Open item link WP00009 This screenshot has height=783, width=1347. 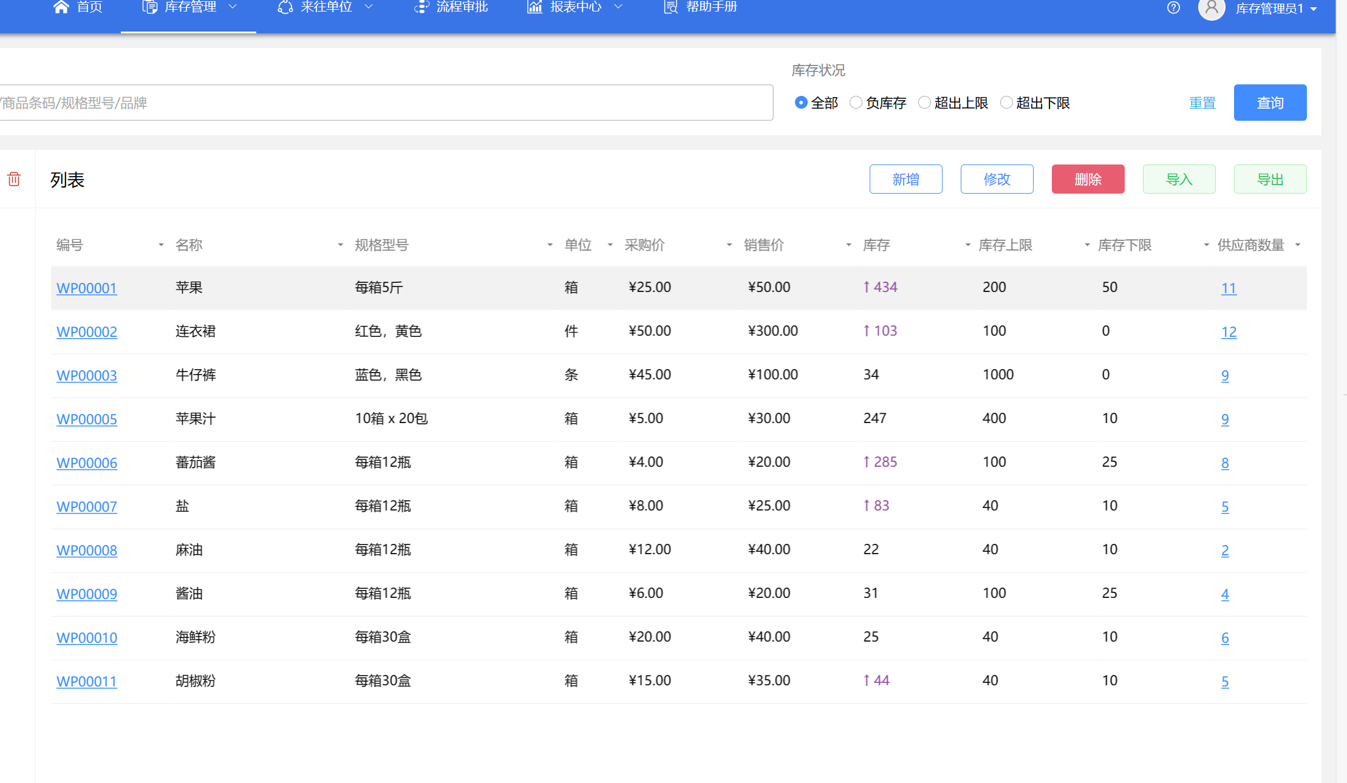(87, 594)
